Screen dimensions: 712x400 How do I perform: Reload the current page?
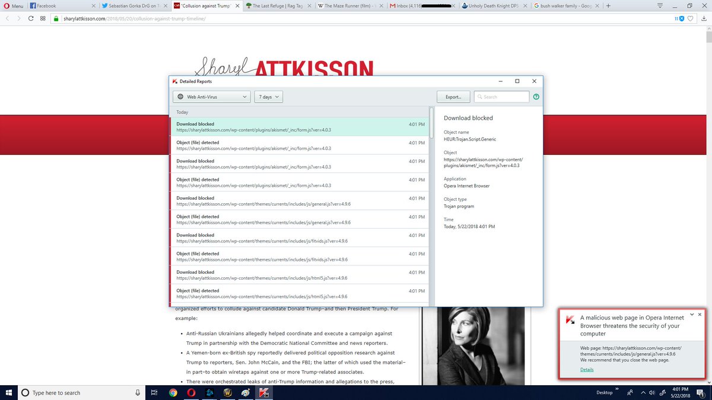click(31, 18)
